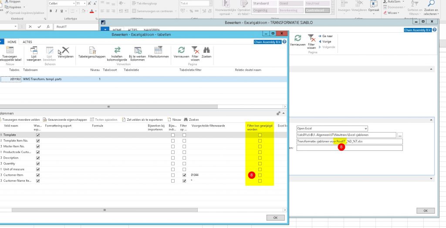Open Kopiëren dropdown arrow
446x228 pixels.
pos(24,7)
